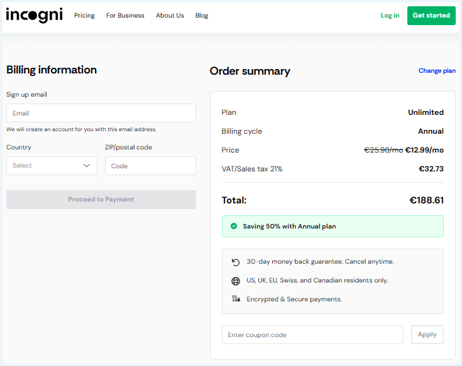Open the Pricing menu item
Screen dimensions: 462x366
coord(84,15)
